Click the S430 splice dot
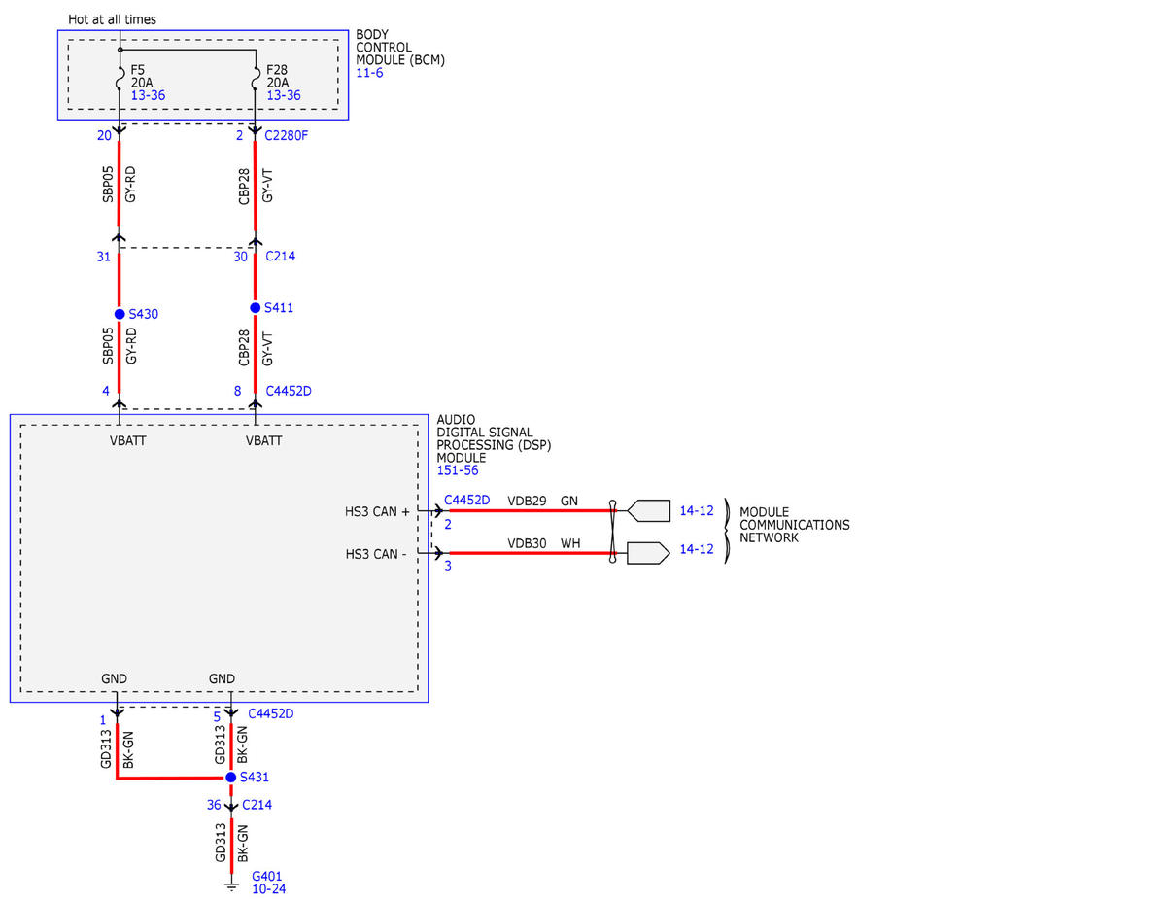This screenshot has width=1166, height=901. click(120, 314)
